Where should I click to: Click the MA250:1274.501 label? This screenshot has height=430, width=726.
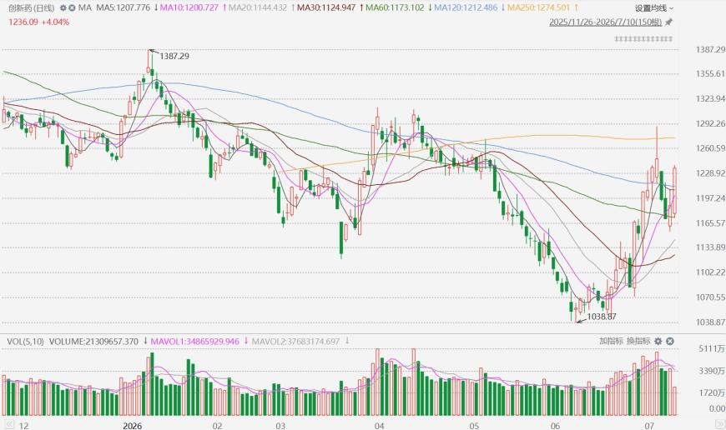[539, 7]
